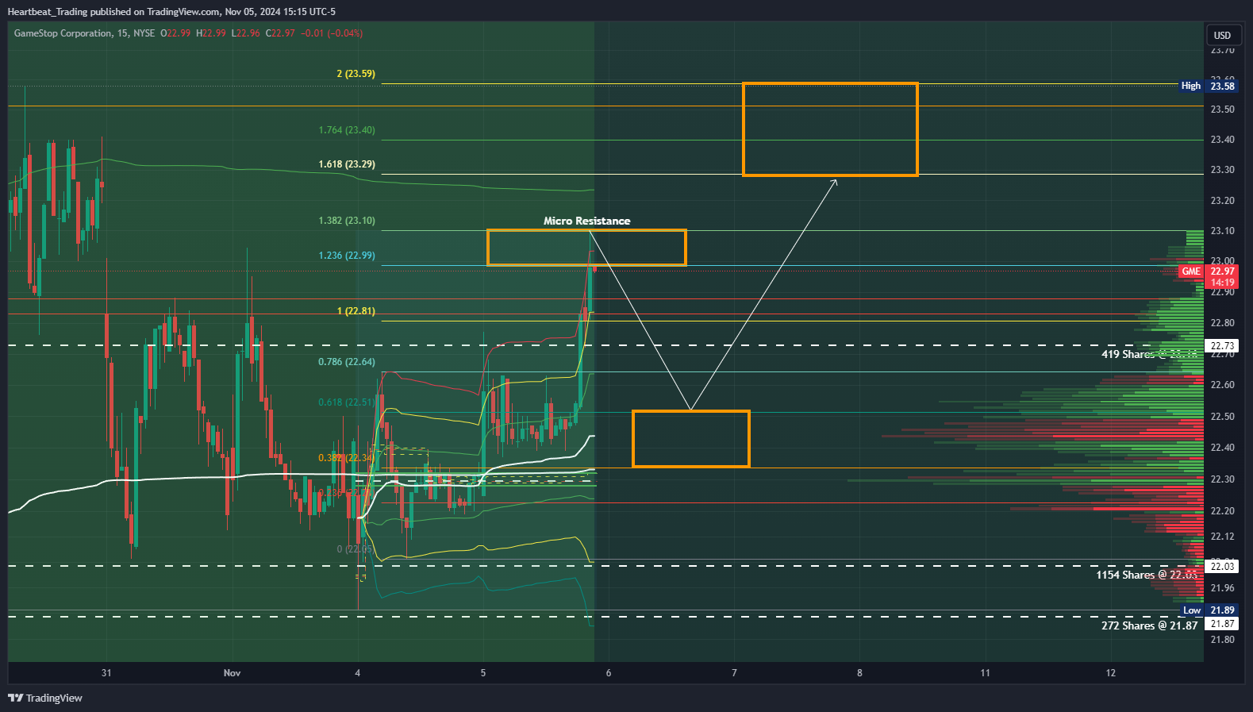Image resolution: width=1253 pixels, height=712 pixels.
Task: Click Nov on the time axis
Action: coord(232,672)
